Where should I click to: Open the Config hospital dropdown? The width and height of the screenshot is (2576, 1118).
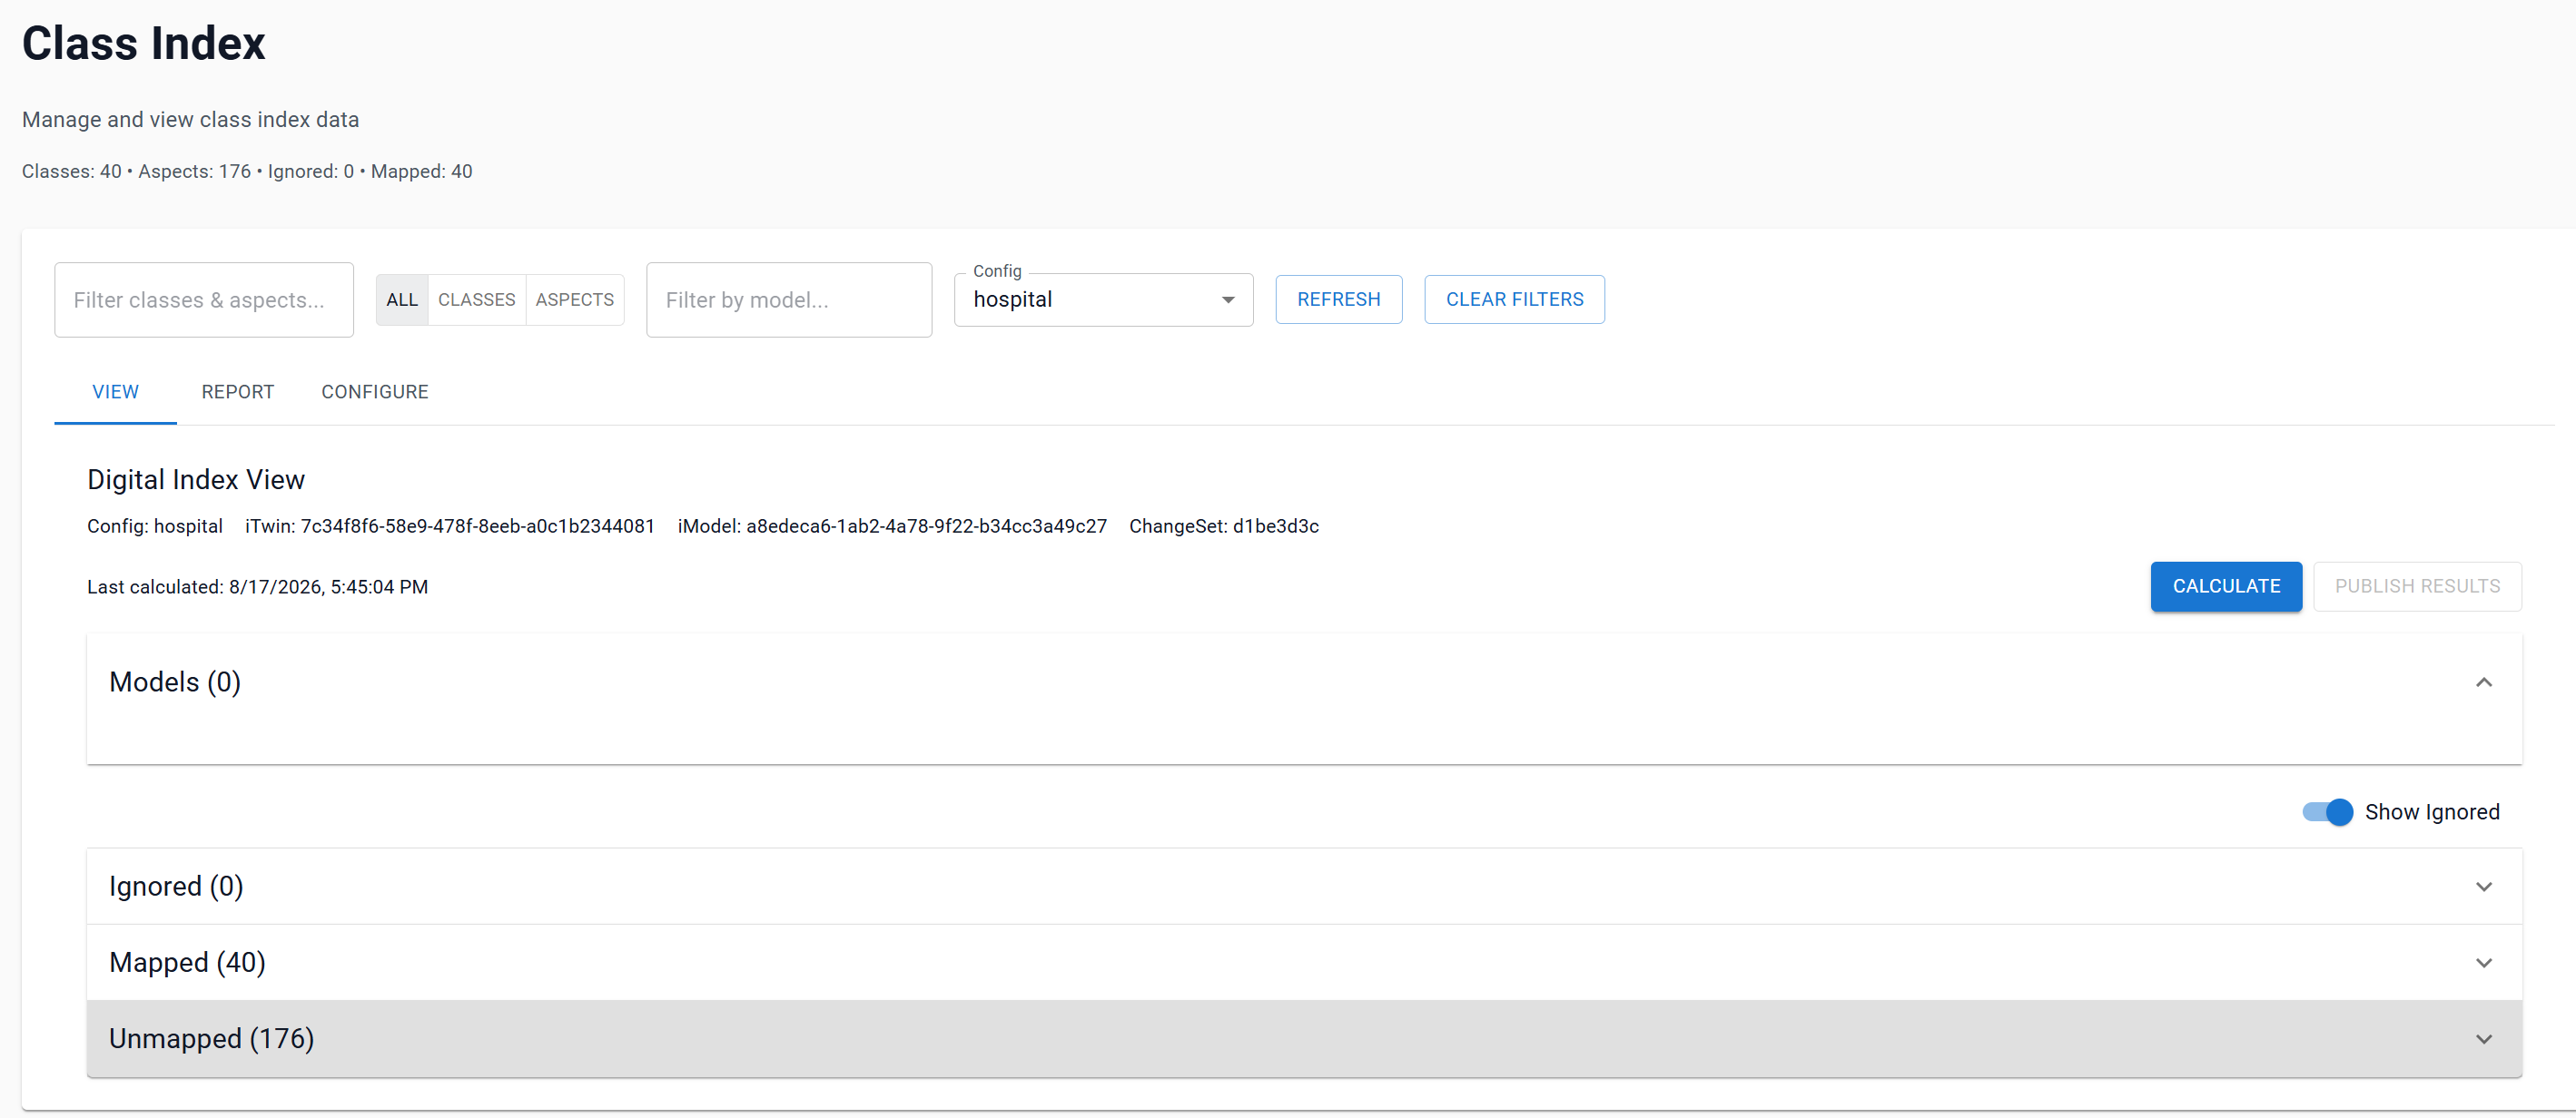click(1103, 299)
